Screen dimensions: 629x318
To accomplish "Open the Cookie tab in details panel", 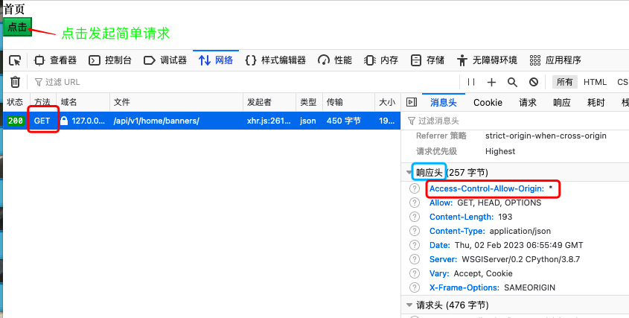I will click(488, 102).
